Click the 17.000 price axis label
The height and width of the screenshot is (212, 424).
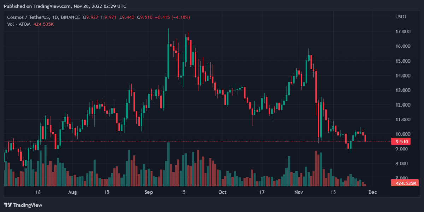coord(403,32)
